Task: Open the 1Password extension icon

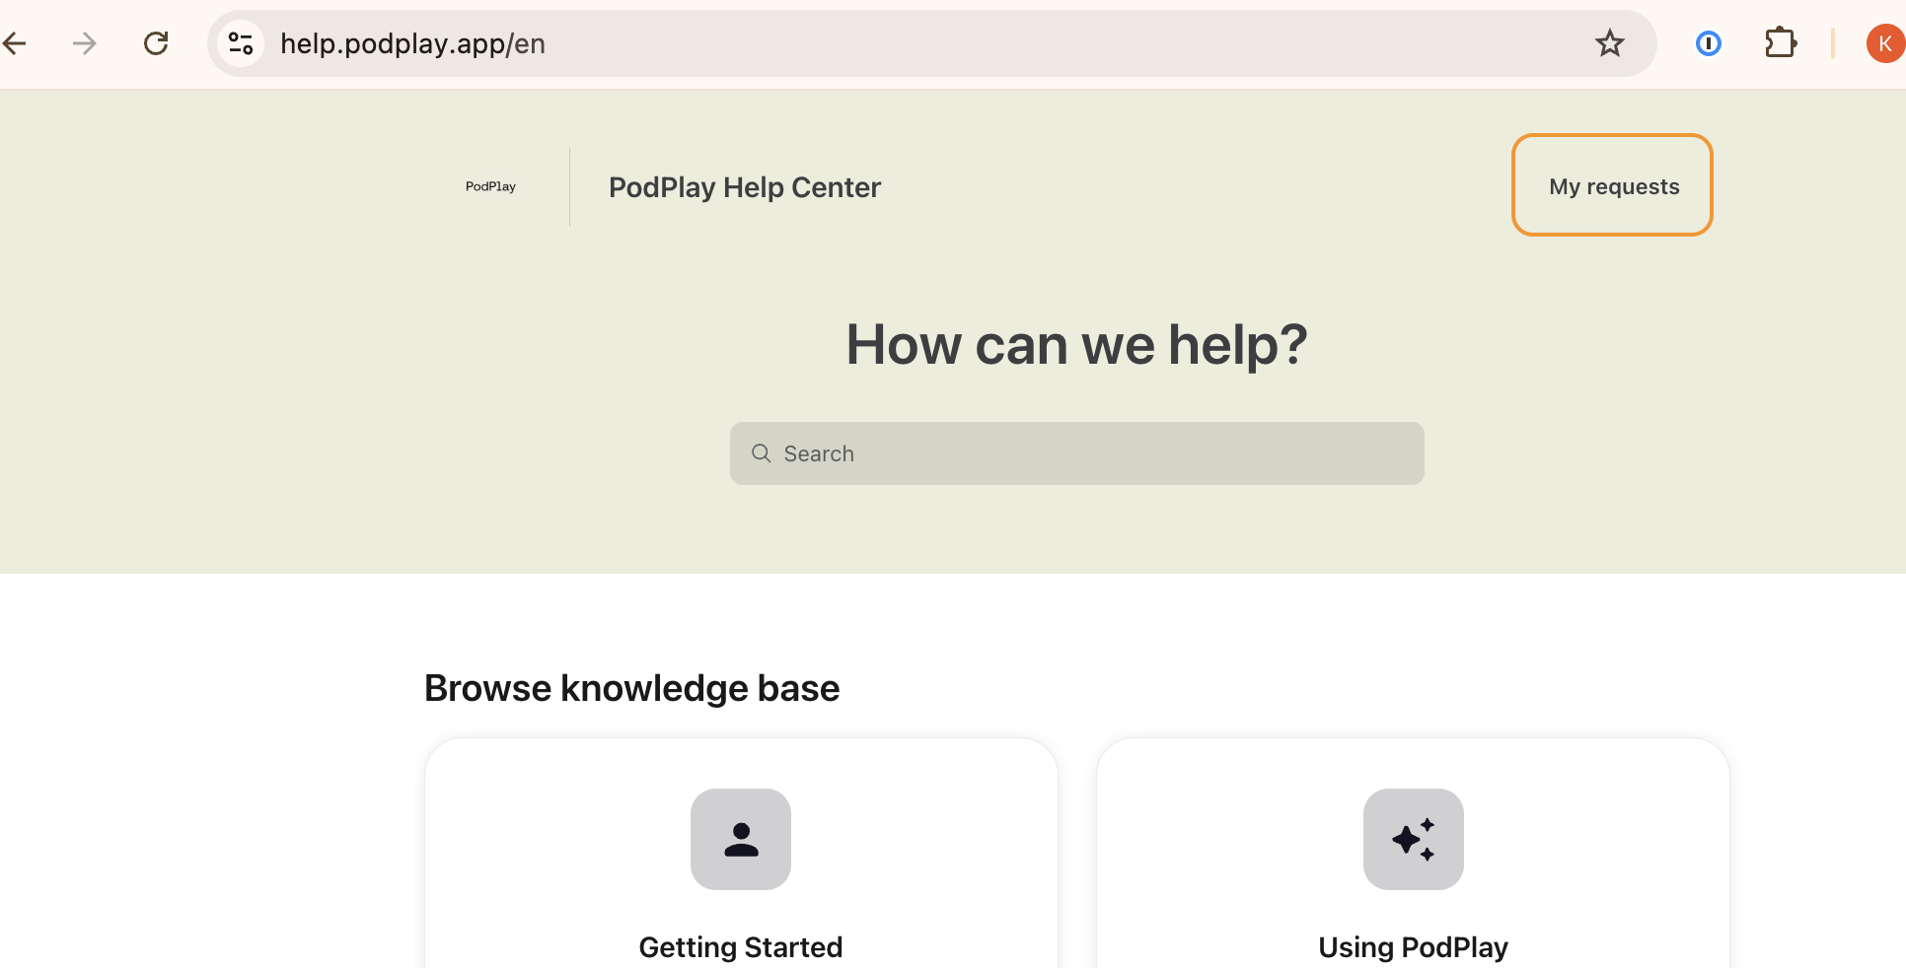Action: 1708,43
